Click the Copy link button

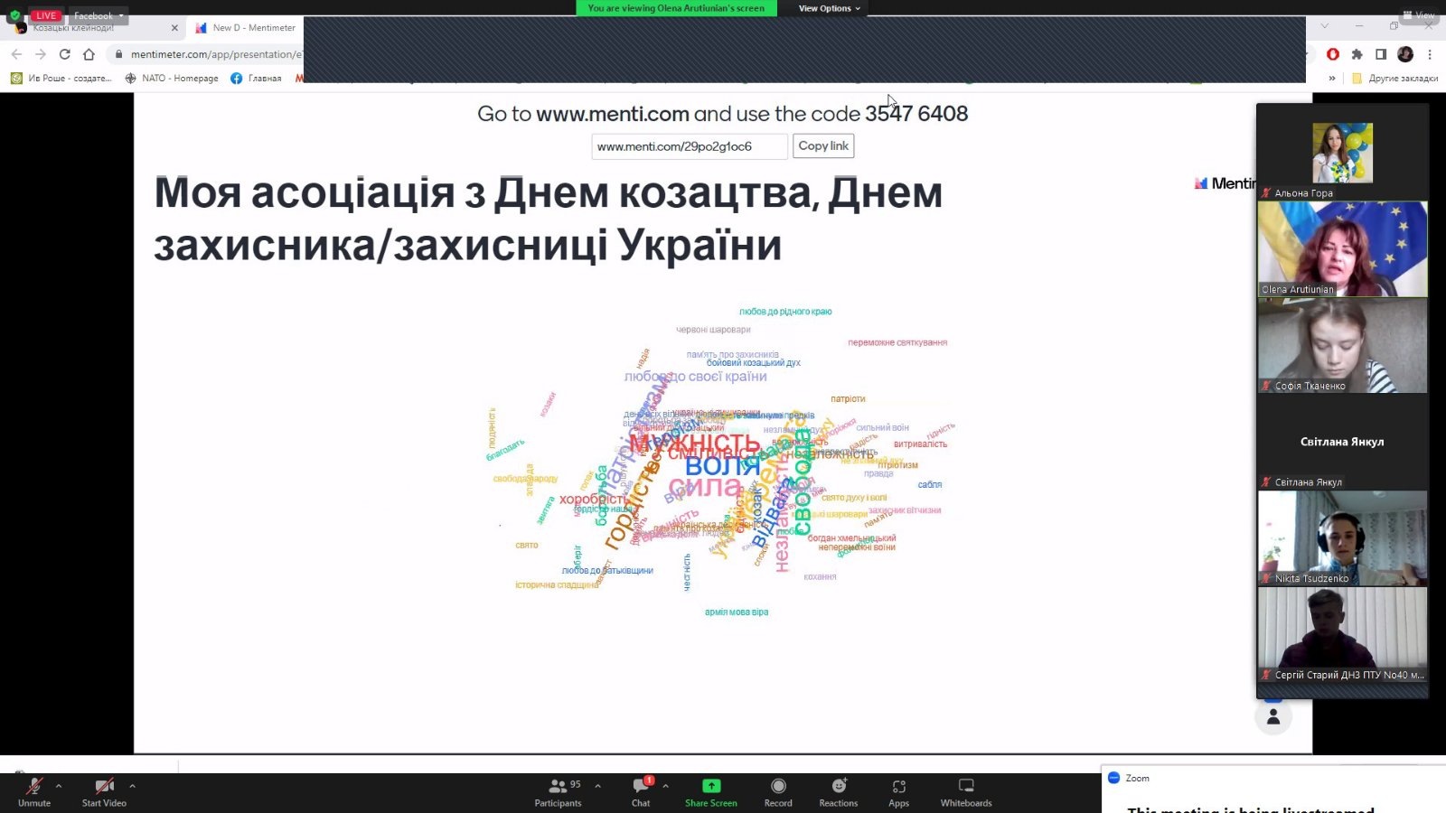point(822,146)
